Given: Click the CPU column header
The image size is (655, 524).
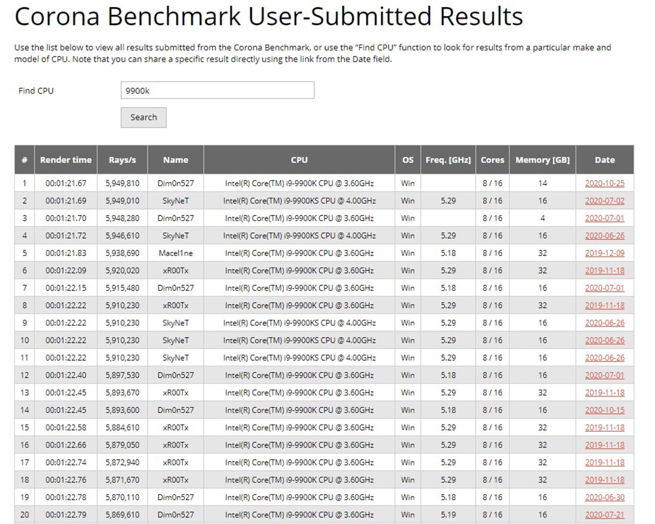Looking at the screenshot, I should pos(299,160).
